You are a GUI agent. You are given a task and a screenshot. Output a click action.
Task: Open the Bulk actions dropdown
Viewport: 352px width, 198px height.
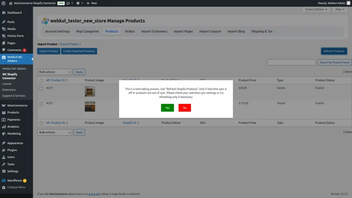[54, 72]
